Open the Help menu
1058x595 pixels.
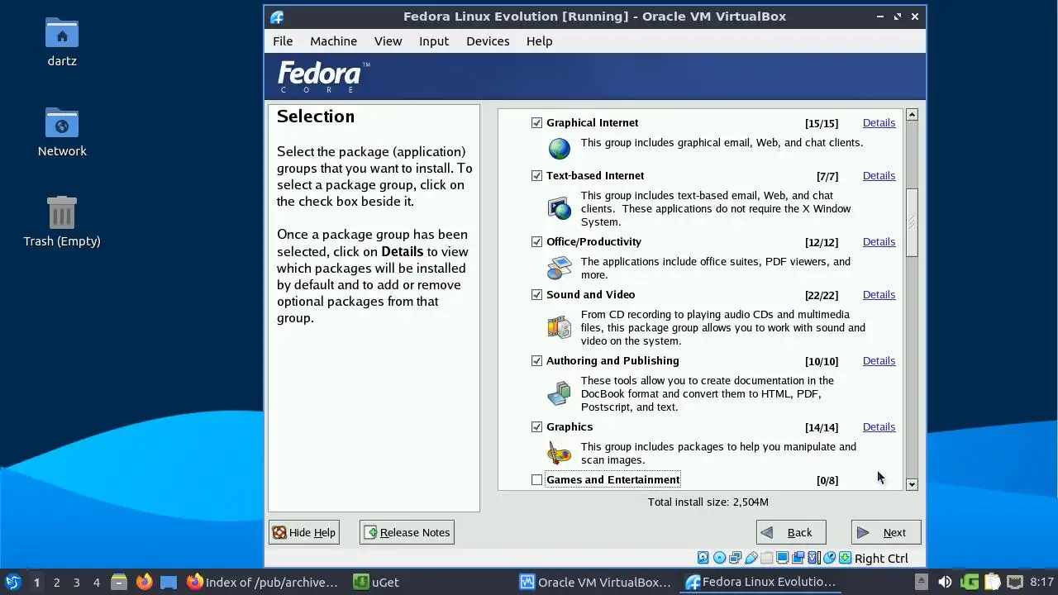pos(539,40)
